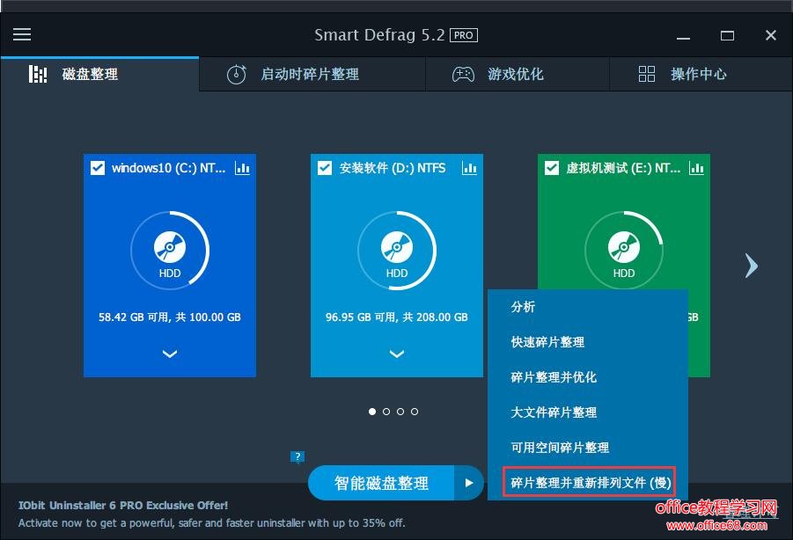Image resolution: width=793 pixels, height=540 pixels.
Task: Go to the next page of drives
Action: tap(752, 266)
